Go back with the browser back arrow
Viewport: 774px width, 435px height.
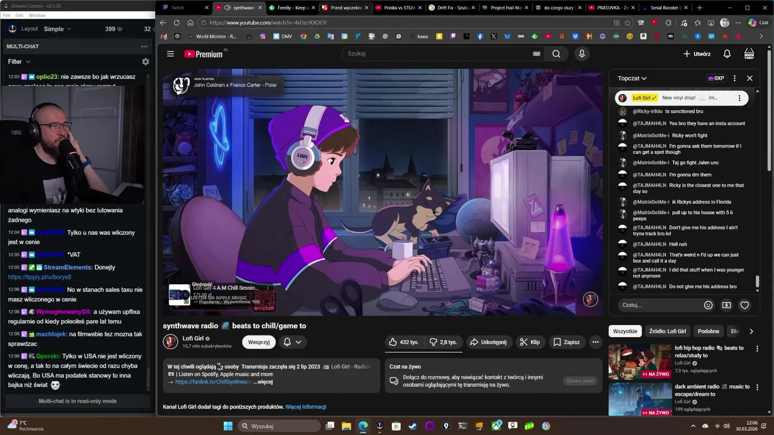(x=163, y=23)
